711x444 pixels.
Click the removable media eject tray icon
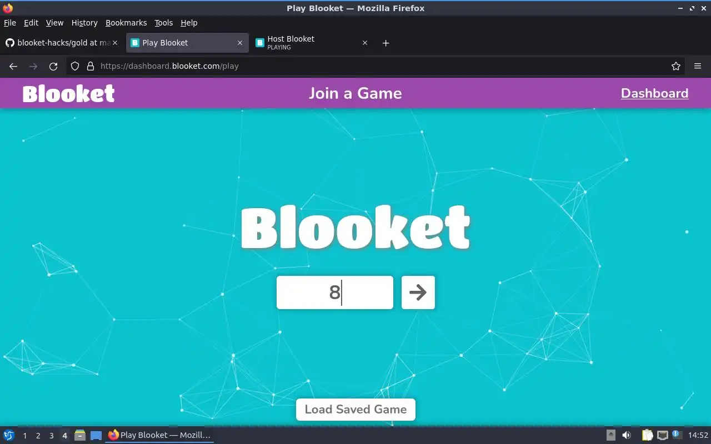pyautogui.click(x=610, y=435)
